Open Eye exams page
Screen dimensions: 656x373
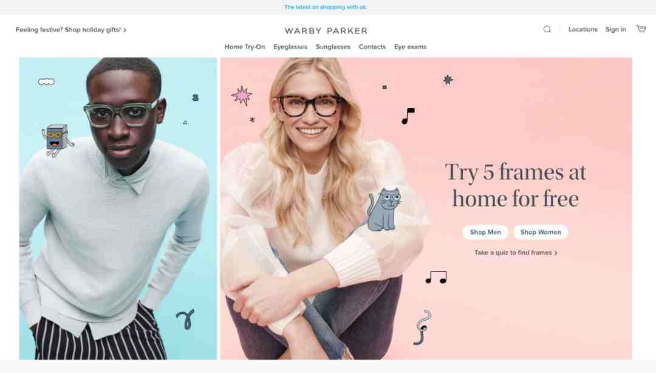pos(411,47)
